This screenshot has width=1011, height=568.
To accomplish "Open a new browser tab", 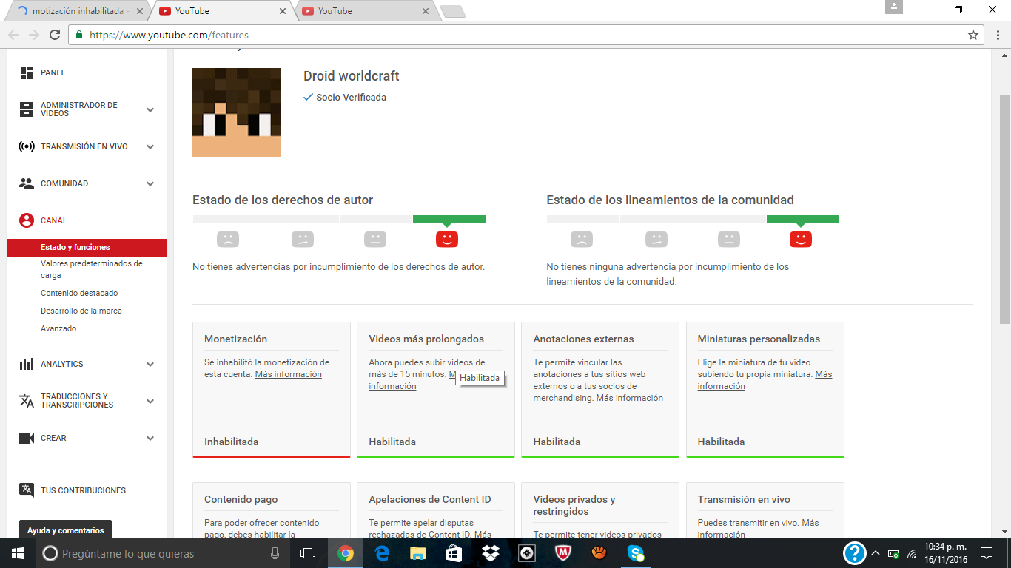I will 453,11.
